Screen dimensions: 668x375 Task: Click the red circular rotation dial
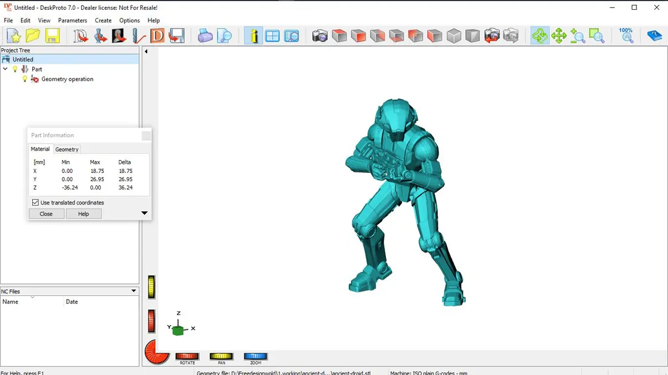click(x=156, y=352)
